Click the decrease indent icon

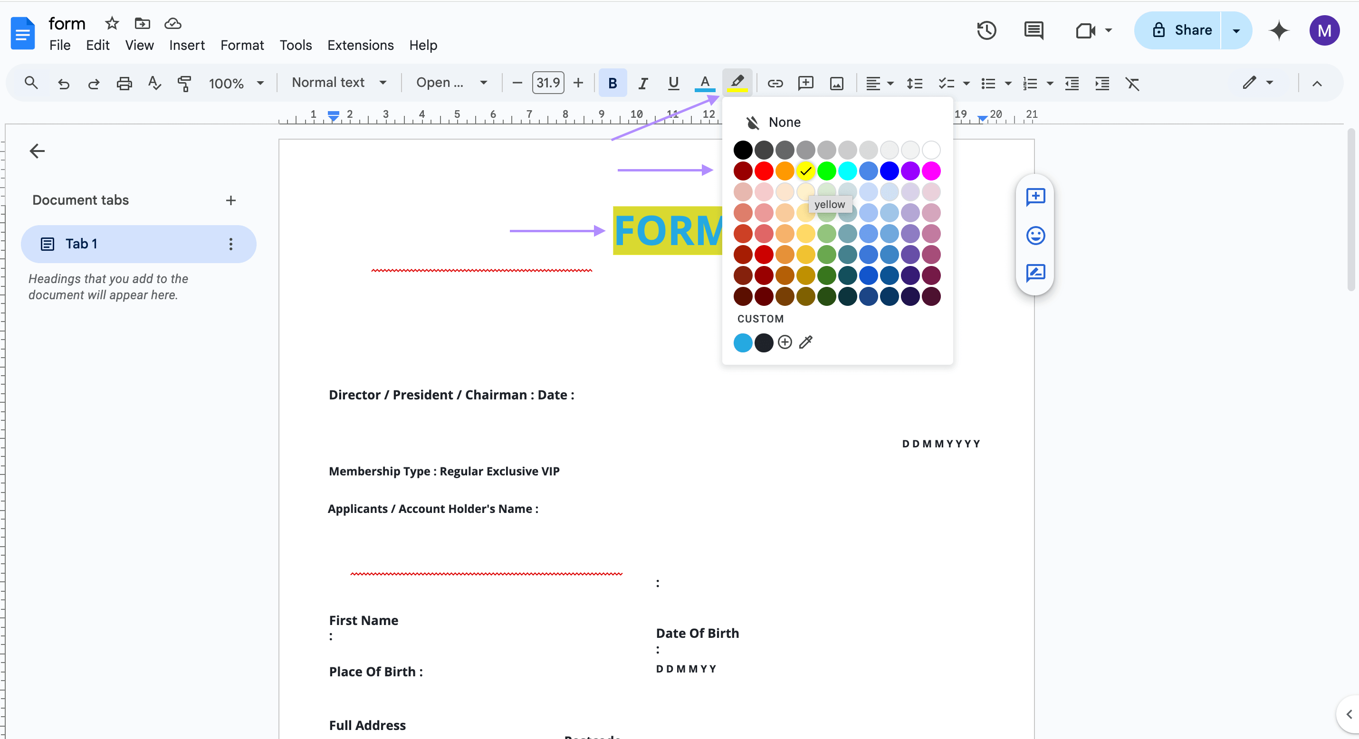pyautogui.click(x=1072, y=83)
